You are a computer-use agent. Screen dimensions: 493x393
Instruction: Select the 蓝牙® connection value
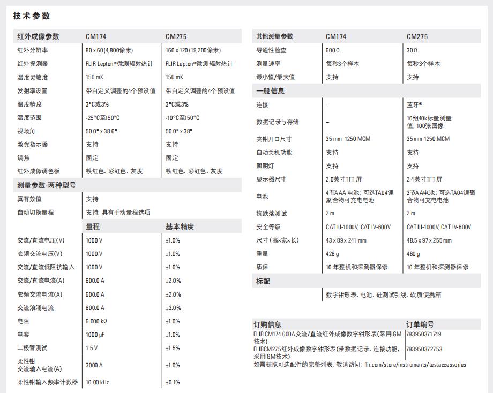pyautogui.click(x=414, y=105)
